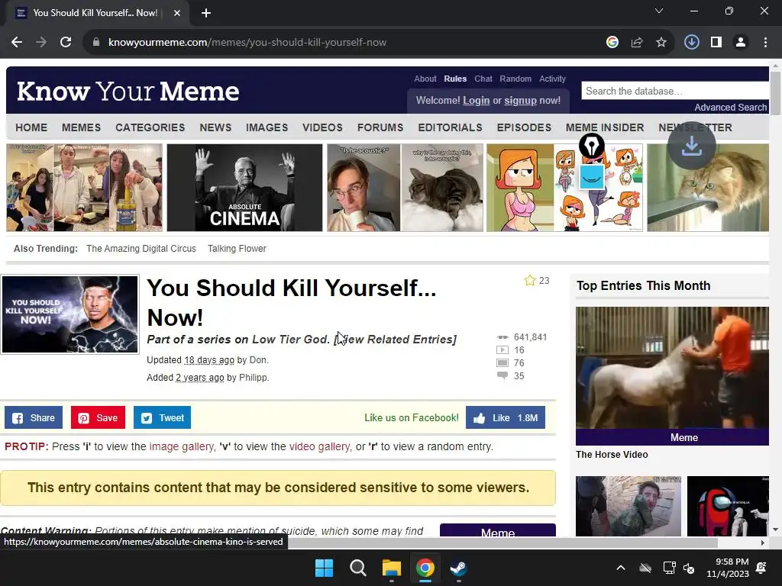Open the image gallery link in PROTIP

tap(181, 446)
